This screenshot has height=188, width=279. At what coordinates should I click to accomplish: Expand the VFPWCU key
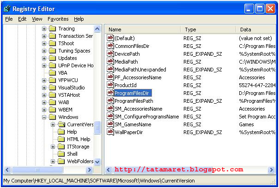click(x=44, y=80)
